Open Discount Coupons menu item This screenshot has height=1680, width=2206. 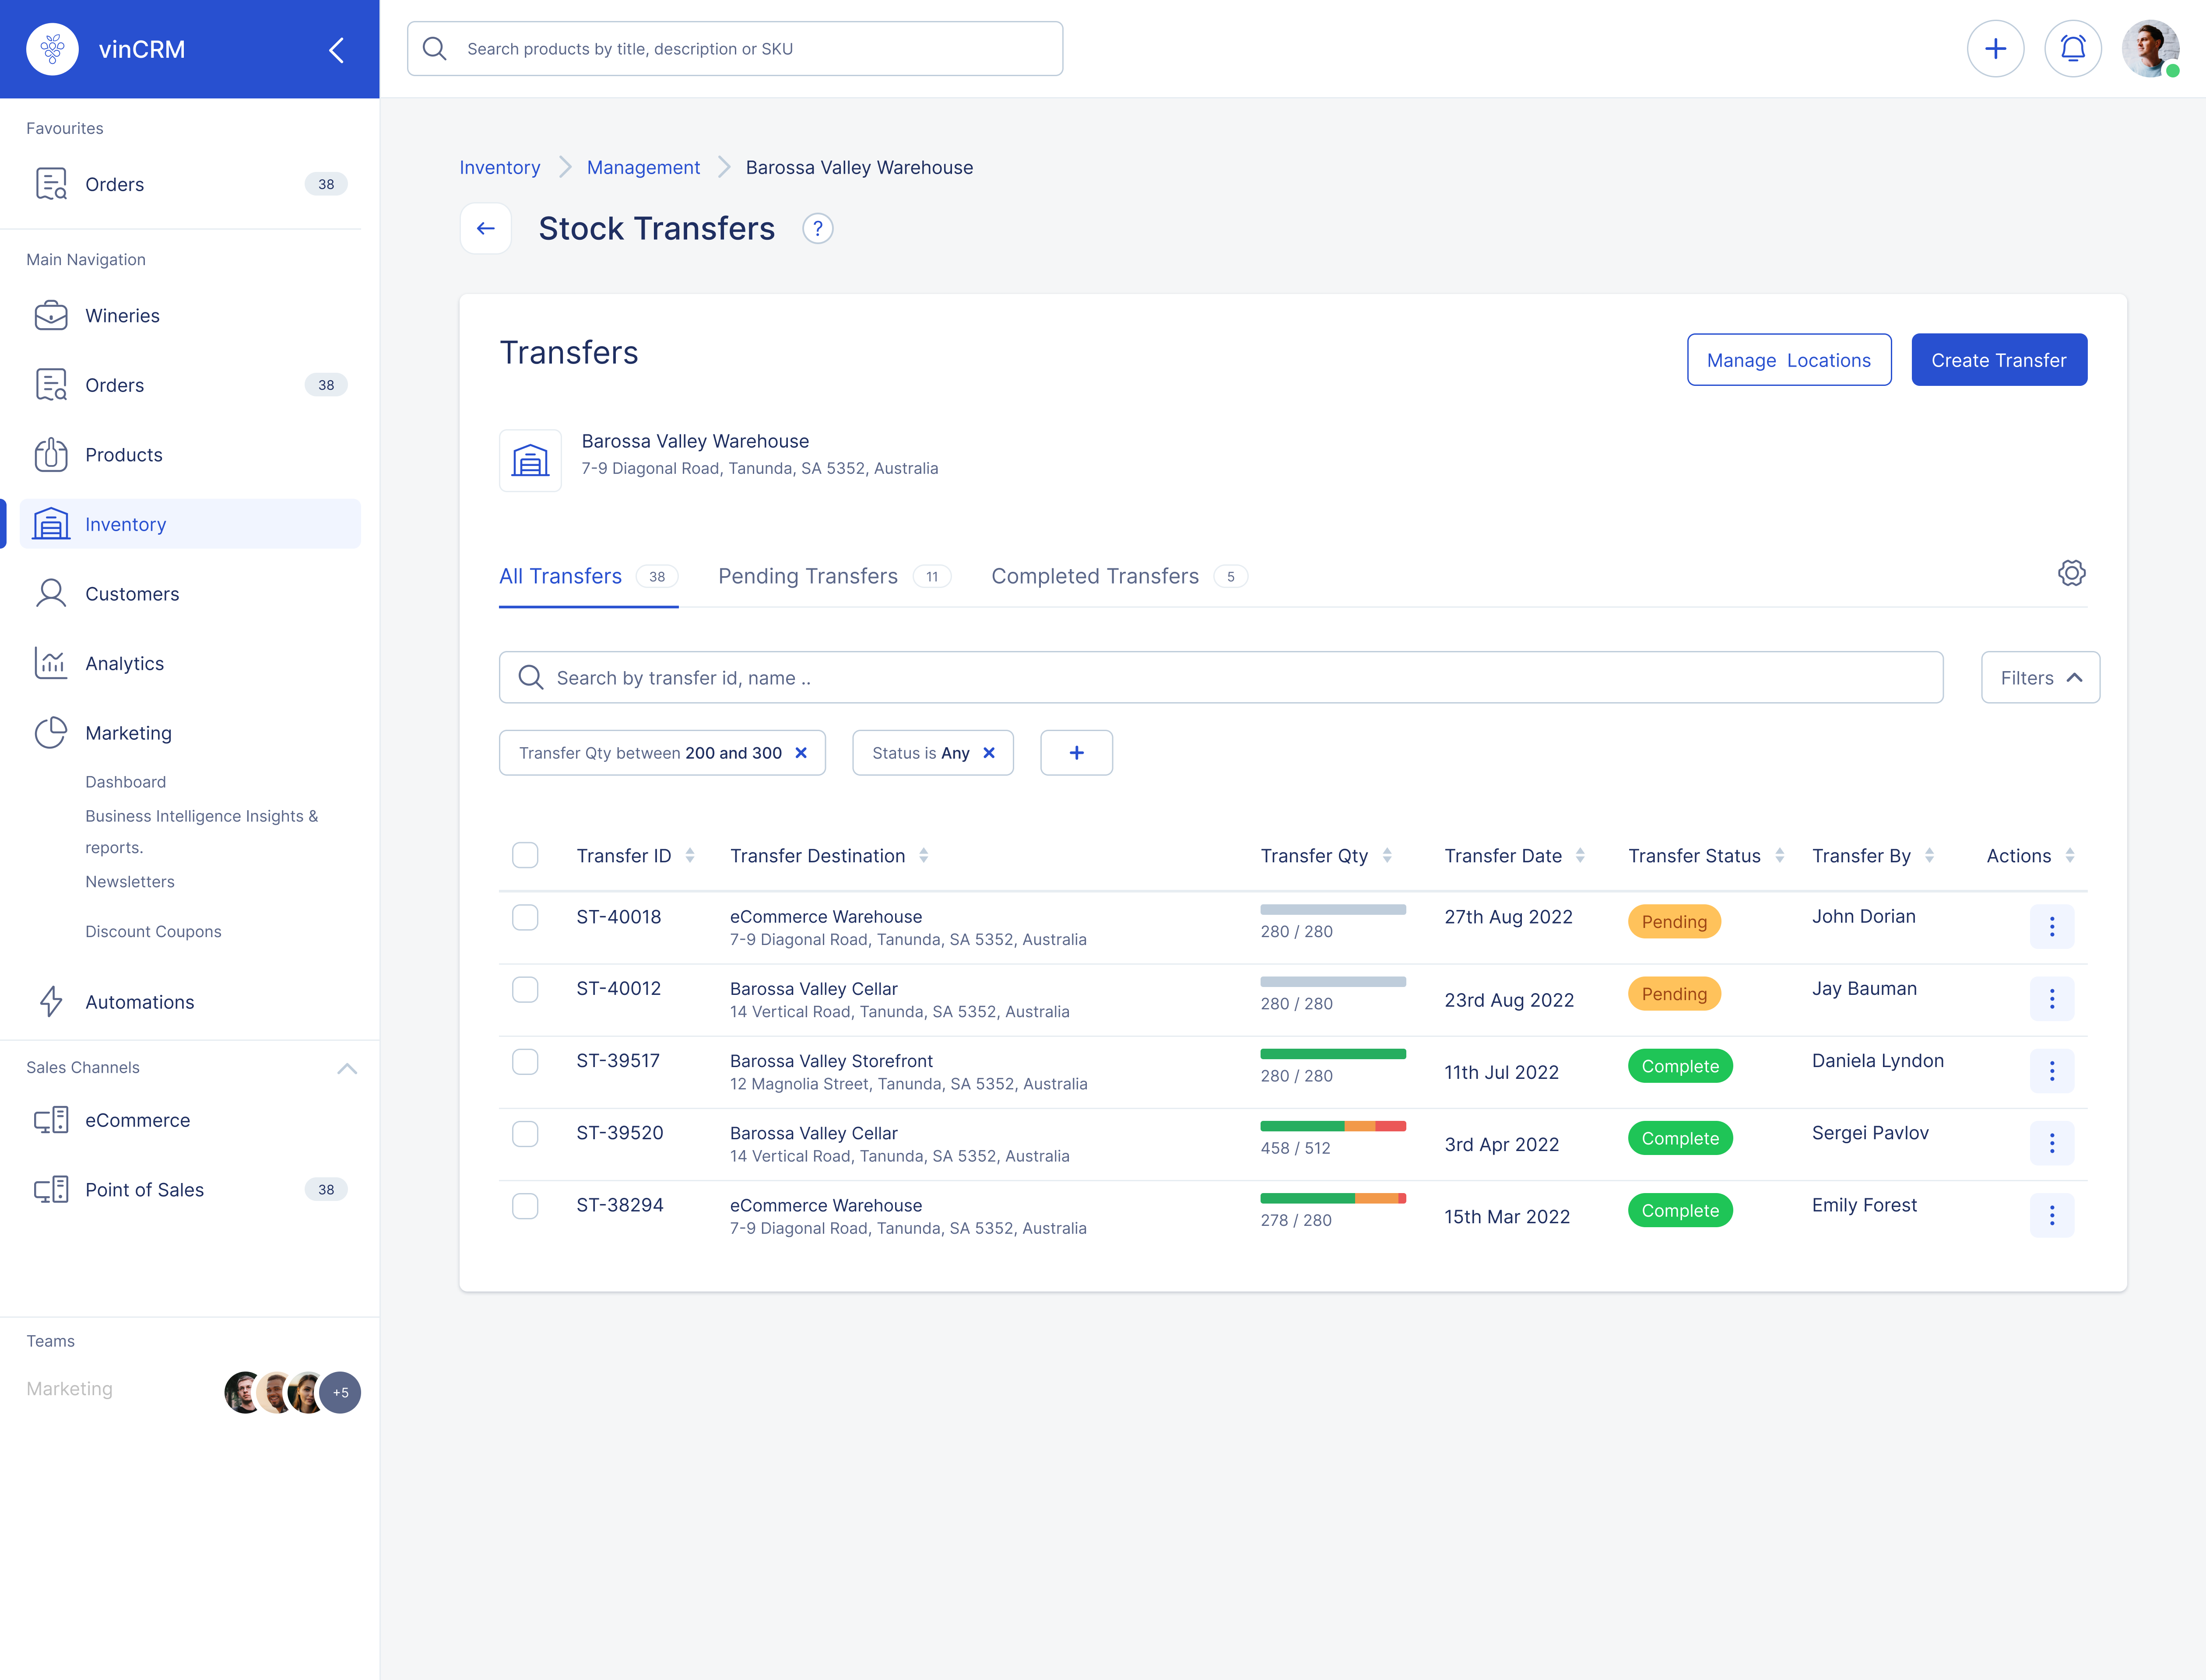[x=153, y=932]
